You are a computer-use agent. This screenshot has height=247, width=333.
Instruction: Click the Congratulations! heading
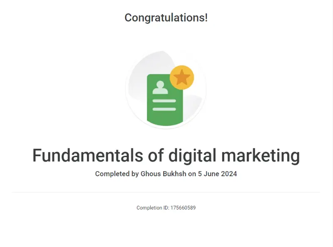tap(166, 17)
